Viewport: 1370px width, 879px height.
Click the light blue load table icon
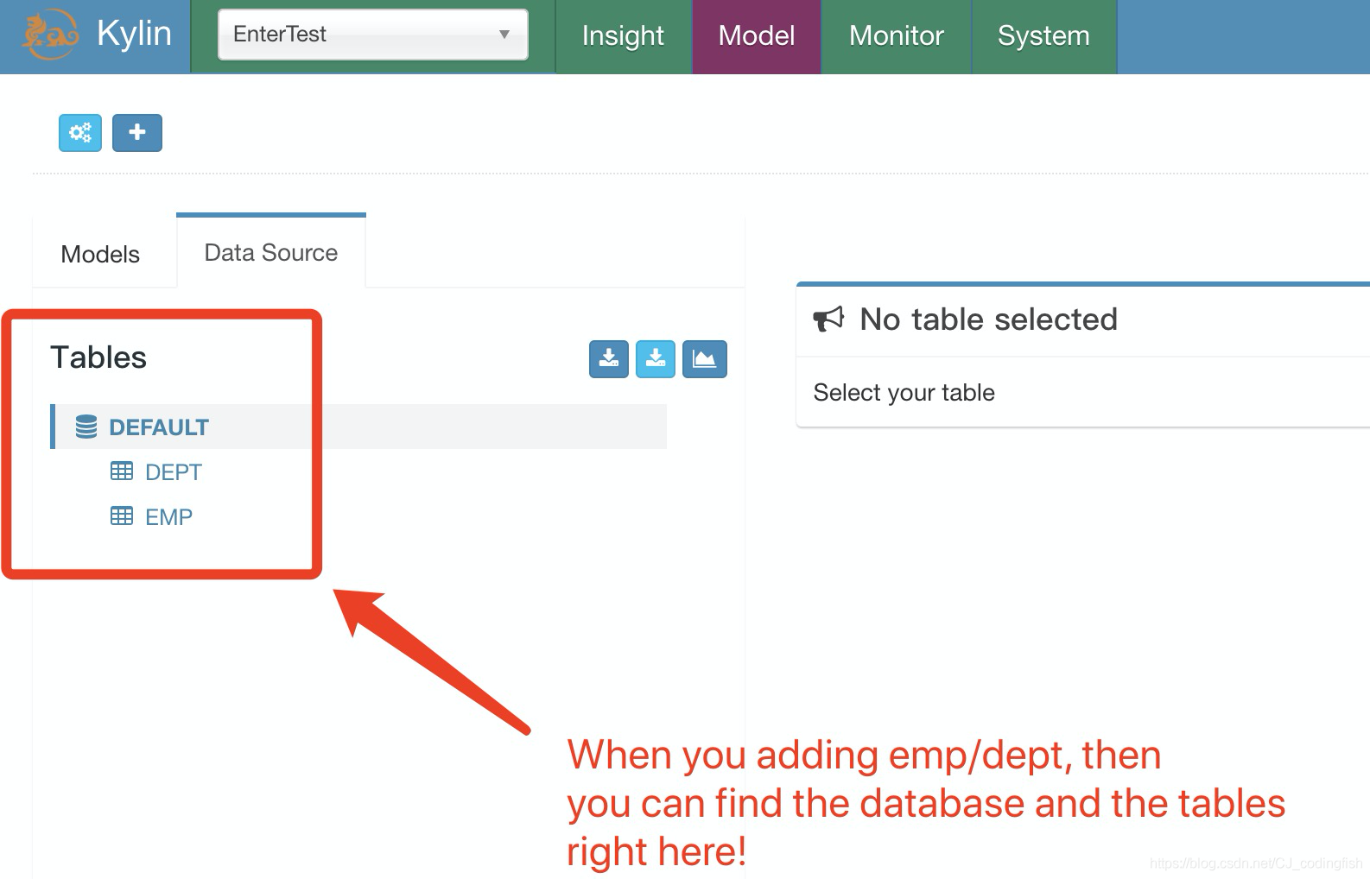click(x=656, y=359)
